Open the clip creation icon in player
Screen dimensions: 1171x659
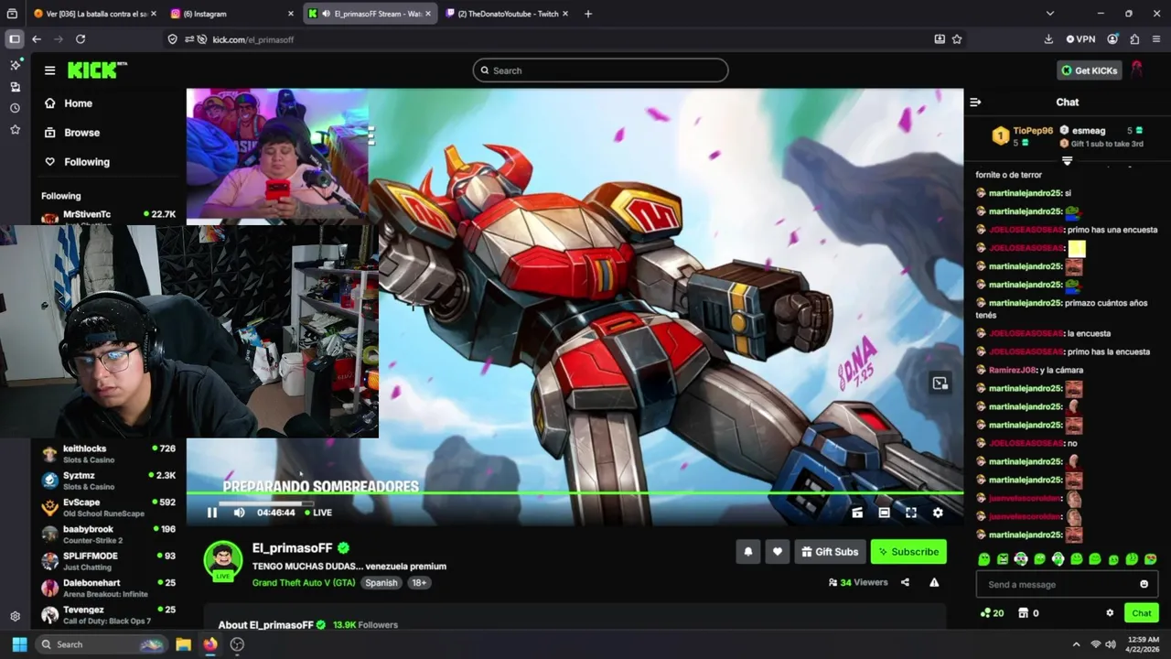pos(857,513)
